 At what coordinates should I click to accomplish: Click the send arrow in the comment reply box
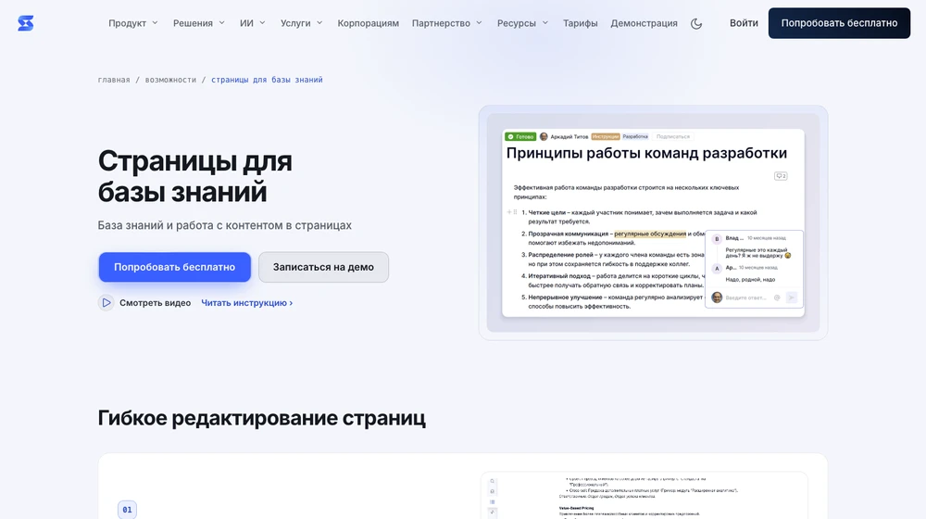pyautogui.click(x=792, y=297)
